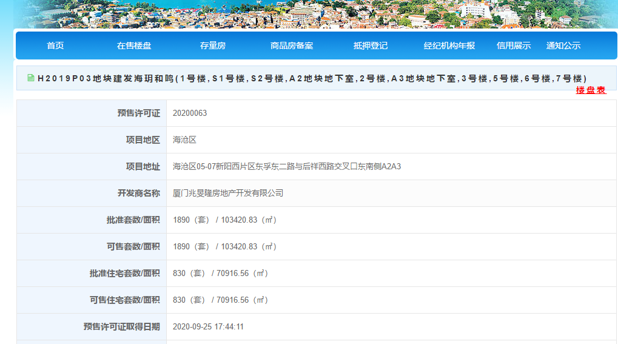This screenshot has width=618, height=344.
Task: Click the 项目地址 row label
Action: [x=143, y=166]
